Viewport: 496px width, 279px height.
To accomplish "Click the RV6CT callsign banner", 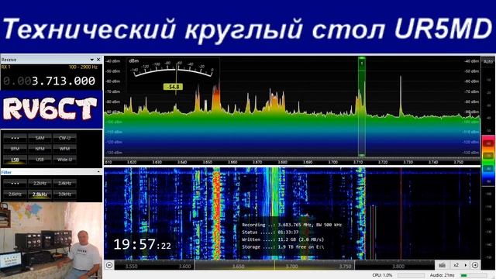I will coord(51,109).
